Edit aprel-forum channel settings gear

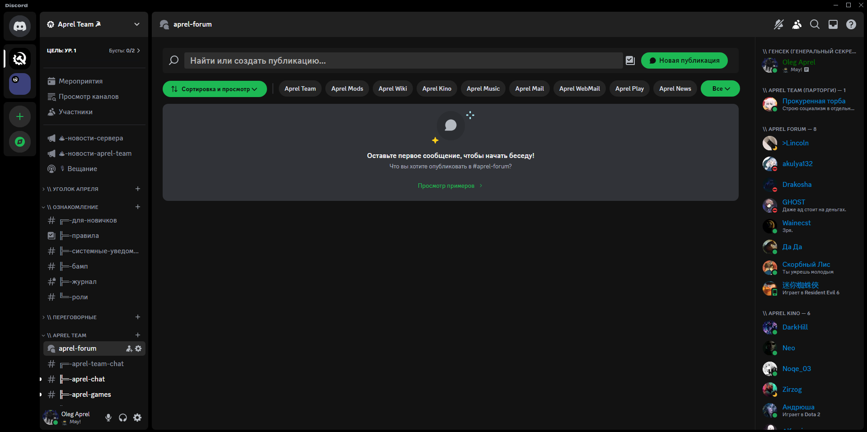138,348
